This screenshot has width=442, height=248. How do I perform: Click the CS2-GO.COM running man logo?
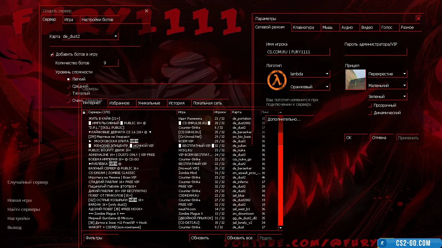click(x=383, y=243)
